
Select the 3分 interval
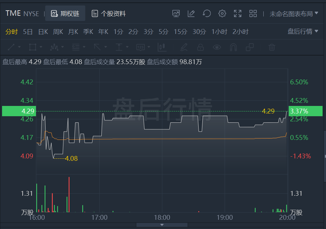click(x=149, y=32)
